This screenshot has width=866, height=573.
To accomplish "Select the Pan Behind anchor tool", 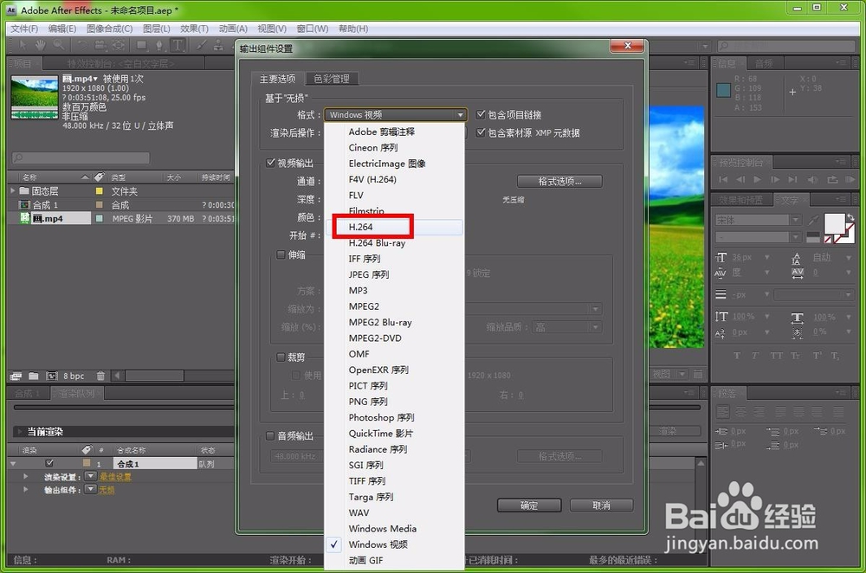I will click(x=118, y=45).
